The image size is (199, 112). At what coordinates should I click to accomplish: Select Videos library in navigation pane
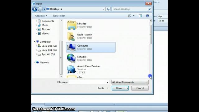(45, 34)
